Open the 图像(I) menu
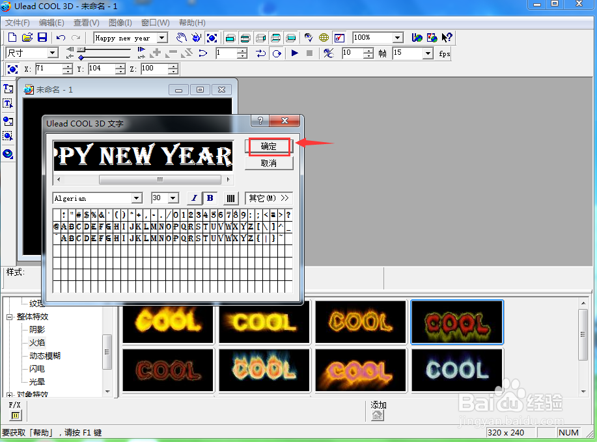The image size is (597, 442). pos(120,23)
